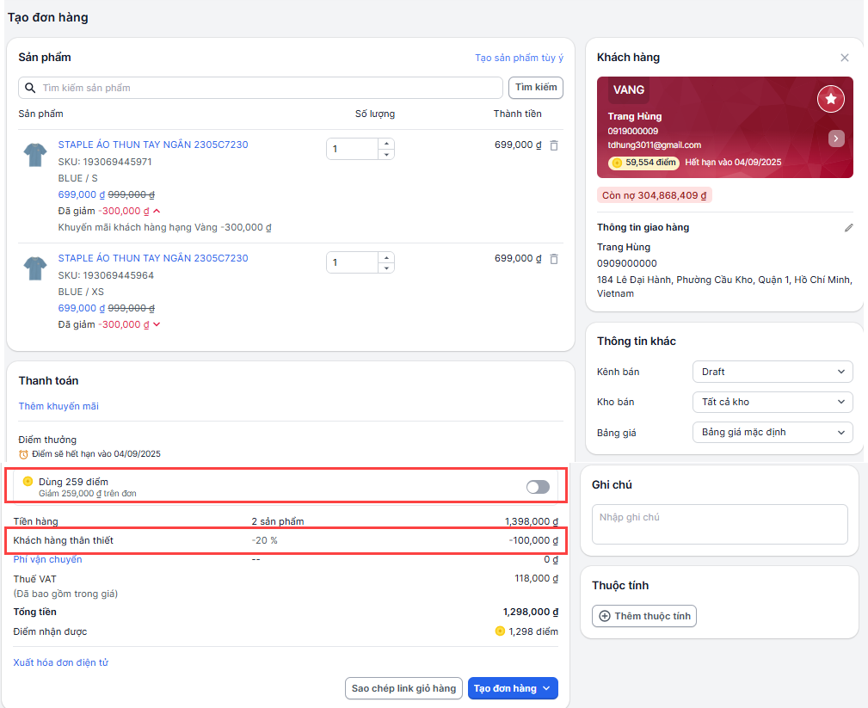Delete second BLUE / XS product line
Screen dimensions: 868x708
tap(554, 259)
